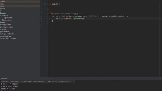Select External Libraries node
This screenshot has width=162, height=91.
[5, 36]
